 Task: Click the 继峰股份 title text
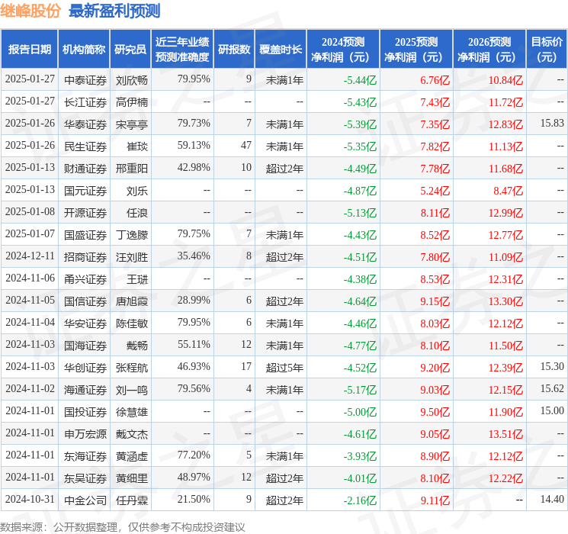30,11
